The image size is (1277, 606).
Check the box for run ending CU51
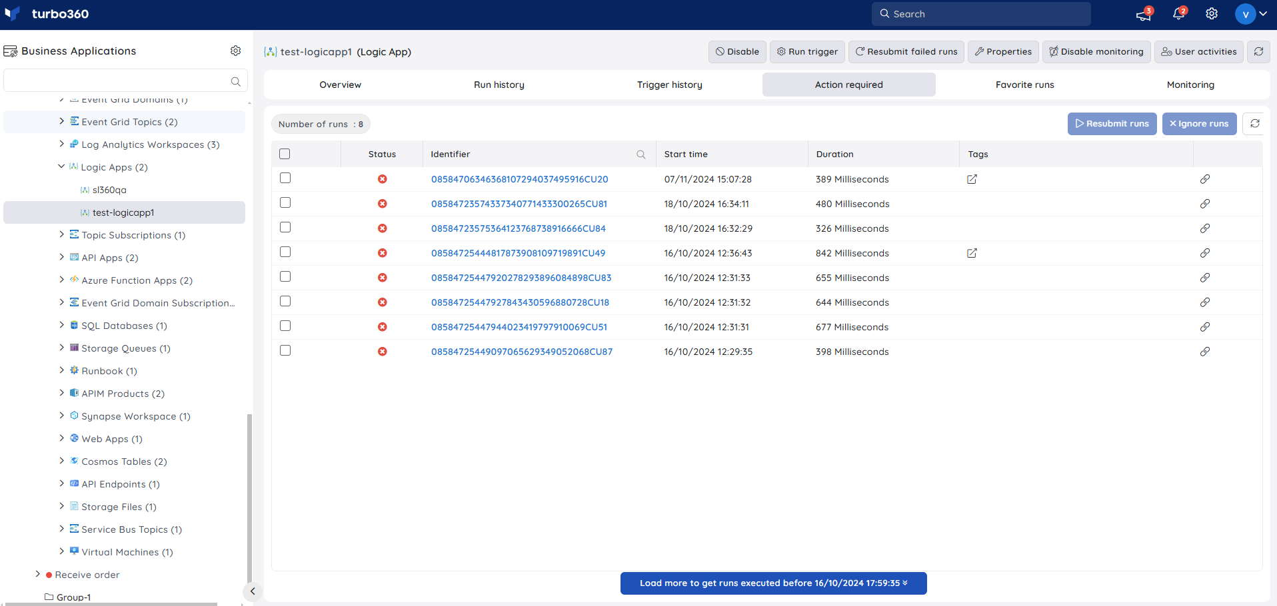(285, 326)
